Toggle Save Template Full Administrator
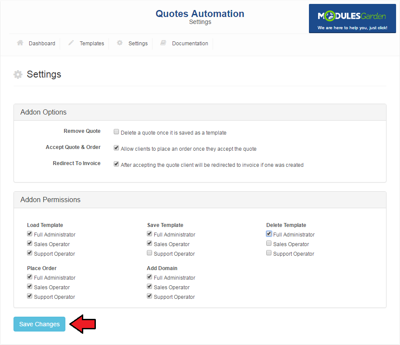Screen dimensions: 400x345 point(149,233)
